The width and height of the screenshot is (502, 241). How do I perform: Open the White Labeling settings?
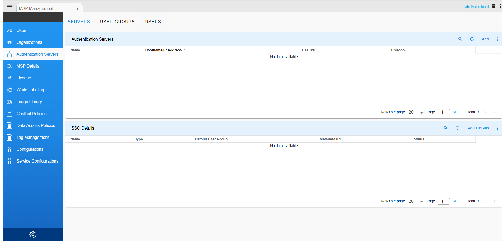30,90
